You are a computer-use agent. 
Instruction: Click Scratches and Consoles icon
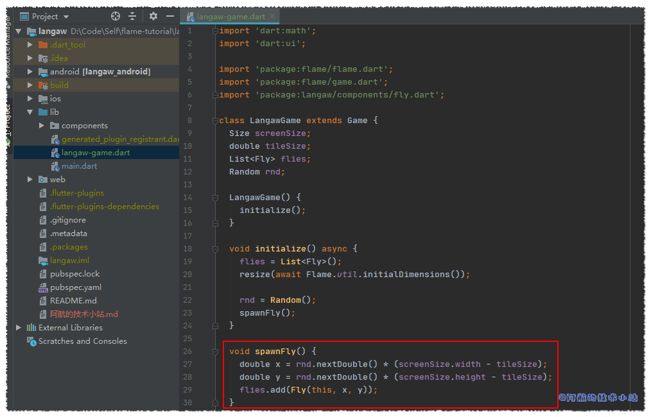pyautogui.click(x=31, y=341)
